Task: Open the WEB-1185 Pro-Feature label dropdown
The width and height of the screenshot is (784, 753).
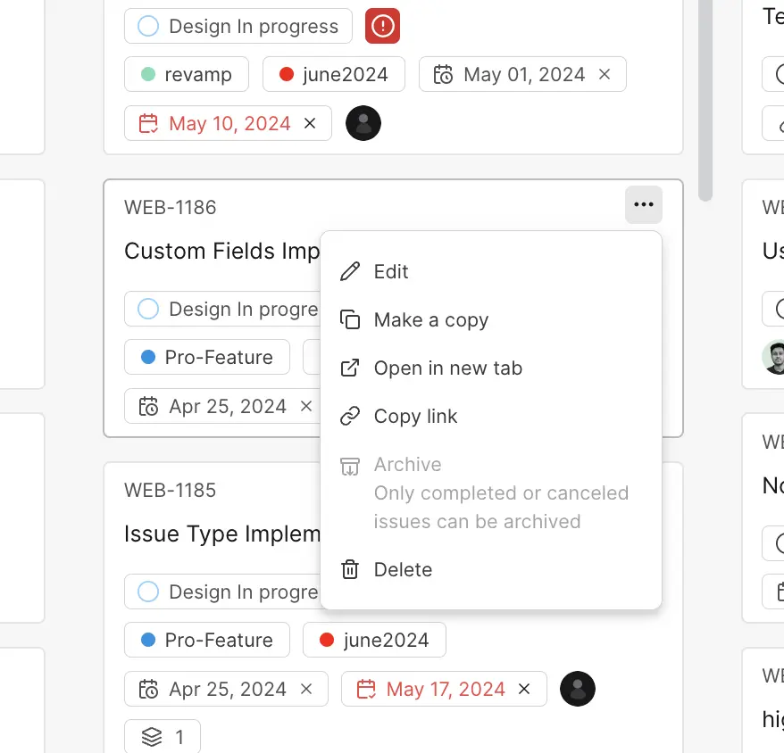Action: (x=207, y=640)
